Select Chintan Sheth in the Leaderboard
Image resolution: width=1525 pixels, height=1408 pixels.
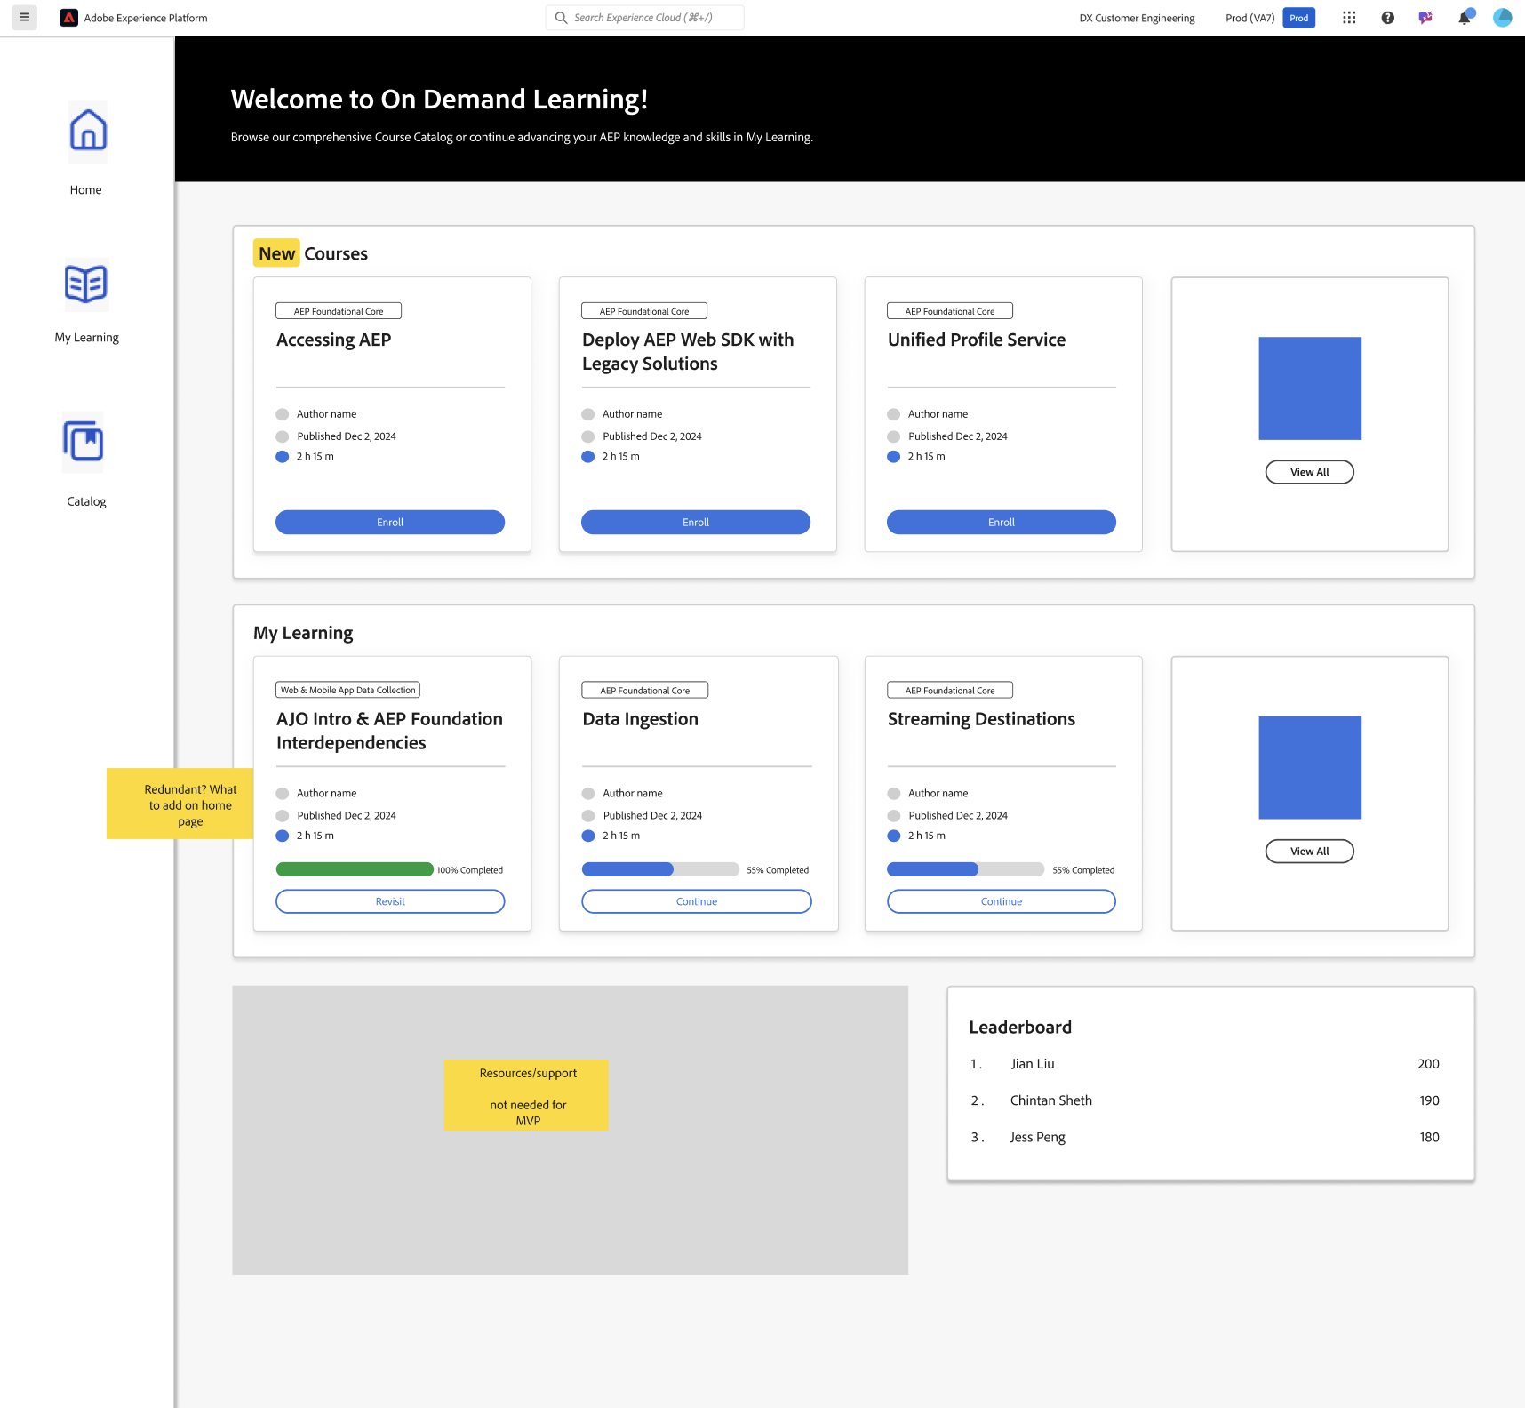[1051, 1100]
